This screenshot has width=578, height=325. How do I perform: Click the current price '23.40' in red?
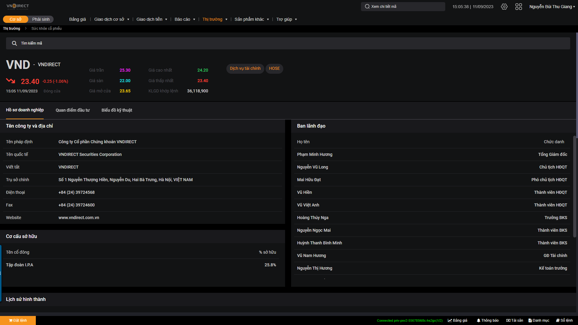[30, 82]
